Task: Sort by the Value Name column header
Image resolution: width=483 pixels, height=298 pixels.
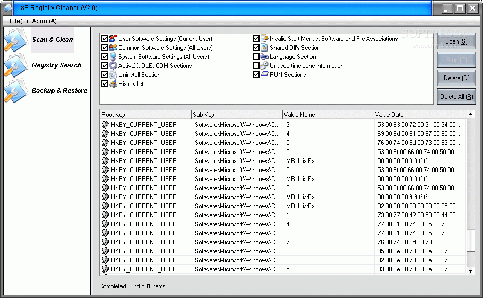Action: pyautogui.click(x=328, y=115)
